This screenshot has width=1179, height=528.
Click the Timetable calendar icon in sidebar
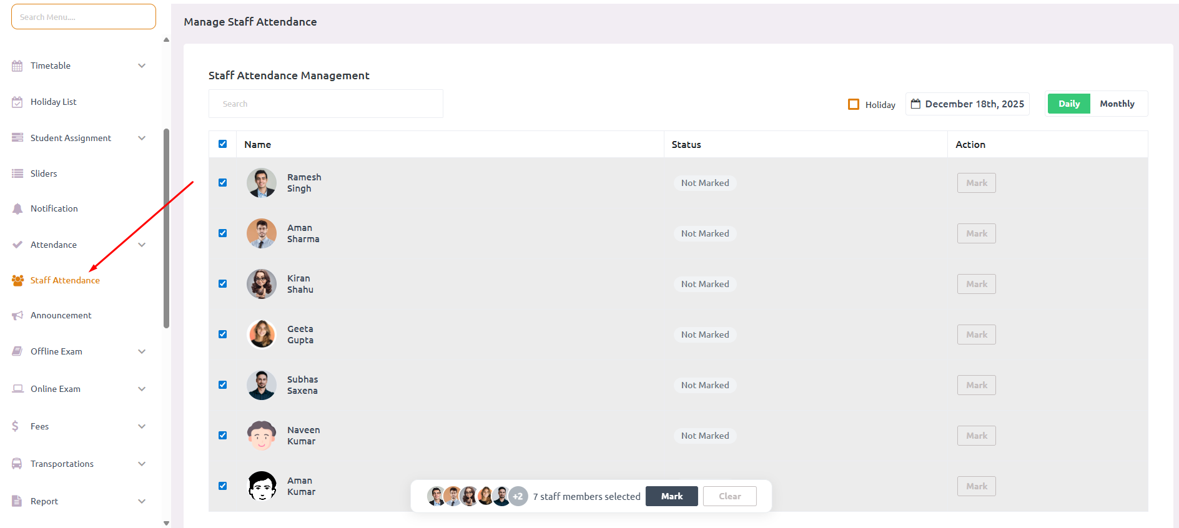pyautogui.click(x=17, y=66)
